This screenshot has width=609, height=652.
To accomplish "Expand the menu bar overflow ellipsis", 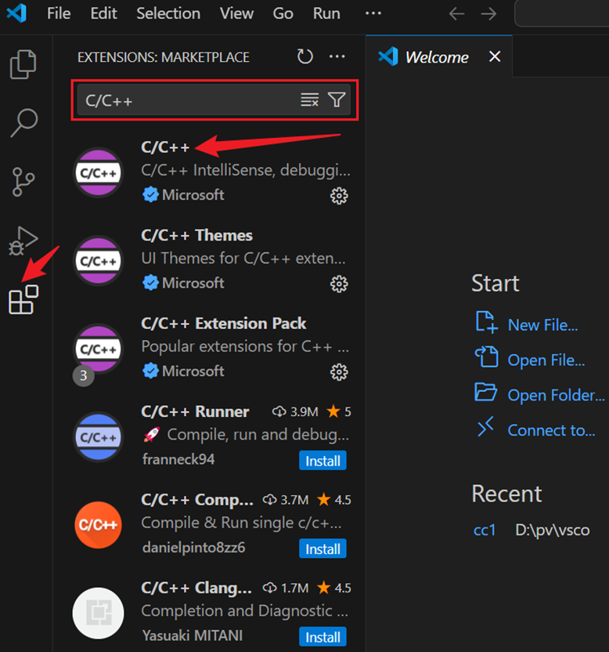I will click(x=373, y=13).
